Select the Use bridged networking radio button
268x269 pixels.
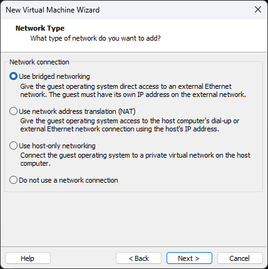(13, 76)
